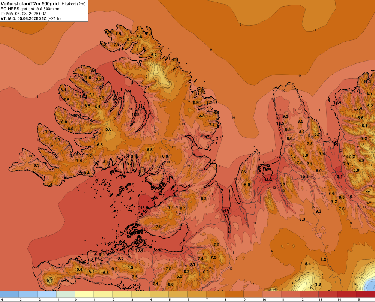Viewport: 375px width, 302px height.
Task: Click the 3.8 temperature label near the glacier
Action: [318, 284]
